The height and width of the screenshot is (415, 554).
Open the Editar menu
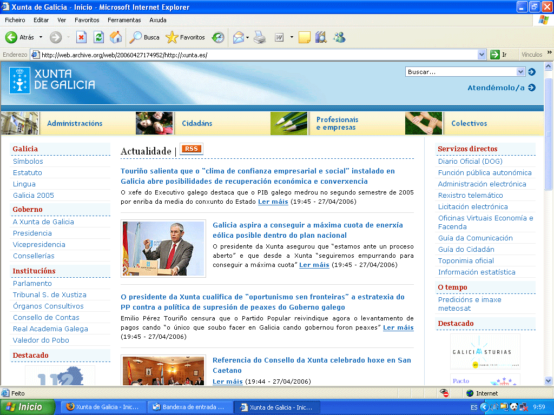41,20
